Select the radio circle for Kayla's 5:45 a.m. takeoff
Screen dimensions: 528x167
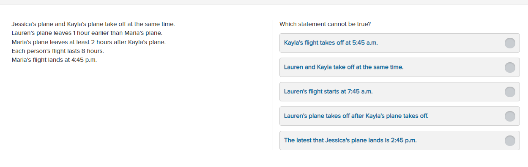[510, 43]
